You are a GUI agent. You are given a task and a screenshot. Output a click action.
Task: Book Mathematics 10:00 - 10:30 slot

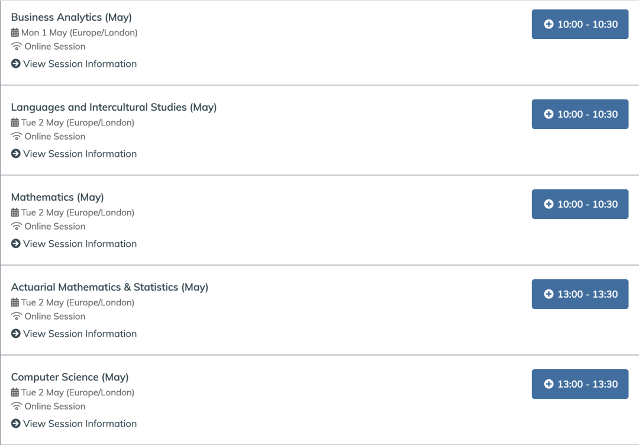click(x=580, y=204)
